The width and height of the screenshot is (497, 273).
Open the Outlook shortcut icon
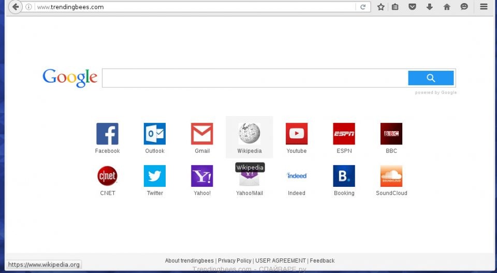pyautogui.click(x=155, y=134)
